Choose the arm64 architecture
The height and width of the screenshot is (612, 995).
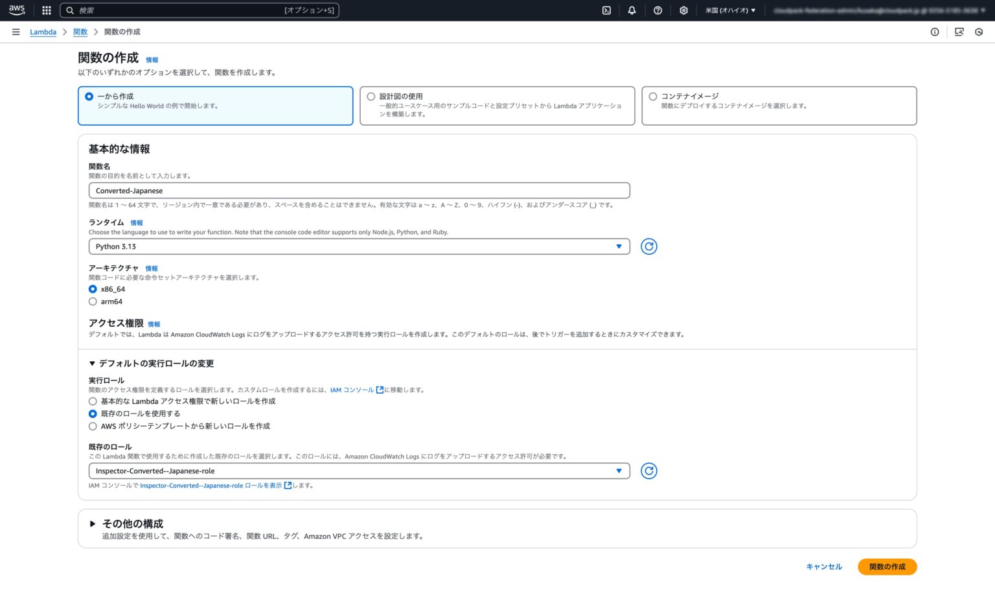(93, 301)
